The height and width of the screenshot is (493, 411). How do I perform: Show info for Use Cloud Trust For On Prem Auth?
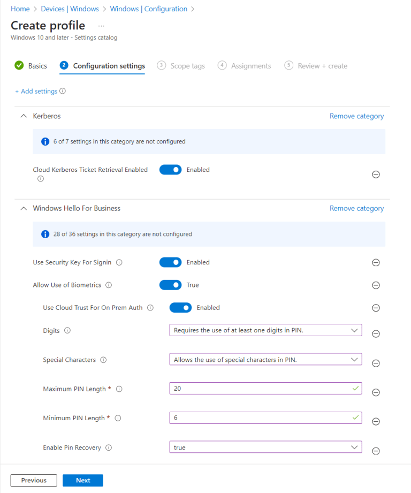pyautogui.click(x=150, y=308)
